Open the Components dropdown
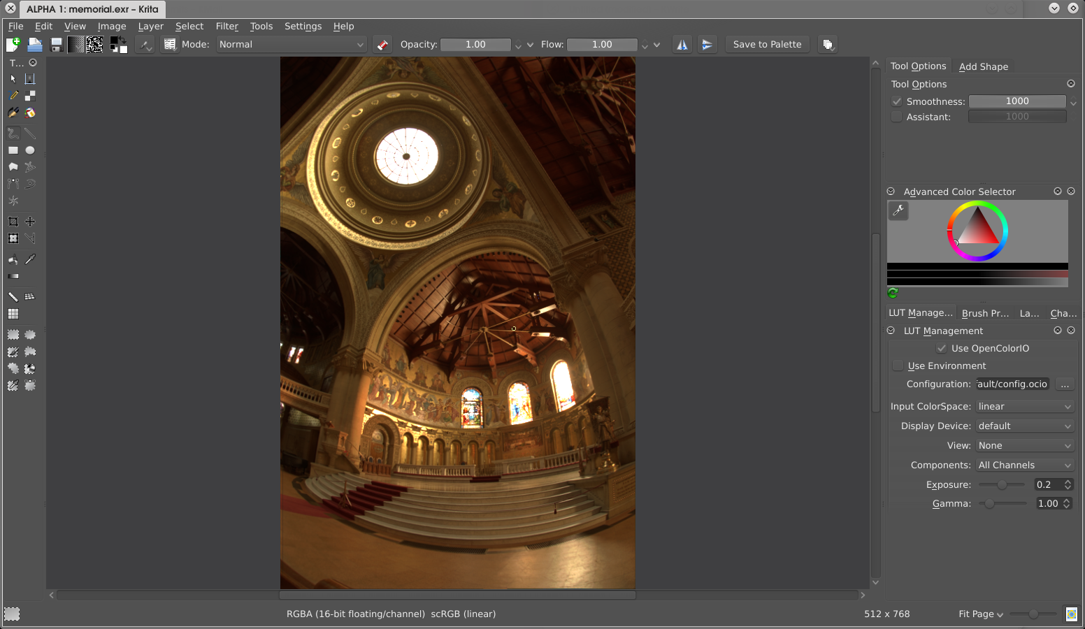This screenshot has width=1085, height=629. (1024, 465)
